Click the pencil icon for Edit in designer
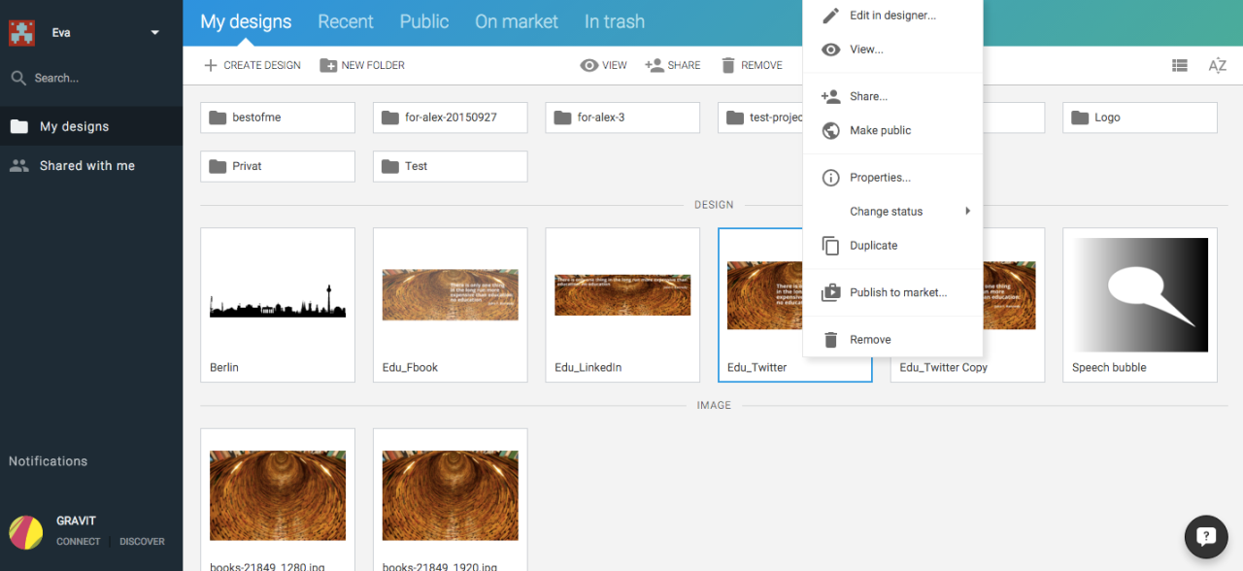 (x=830, y=16)
